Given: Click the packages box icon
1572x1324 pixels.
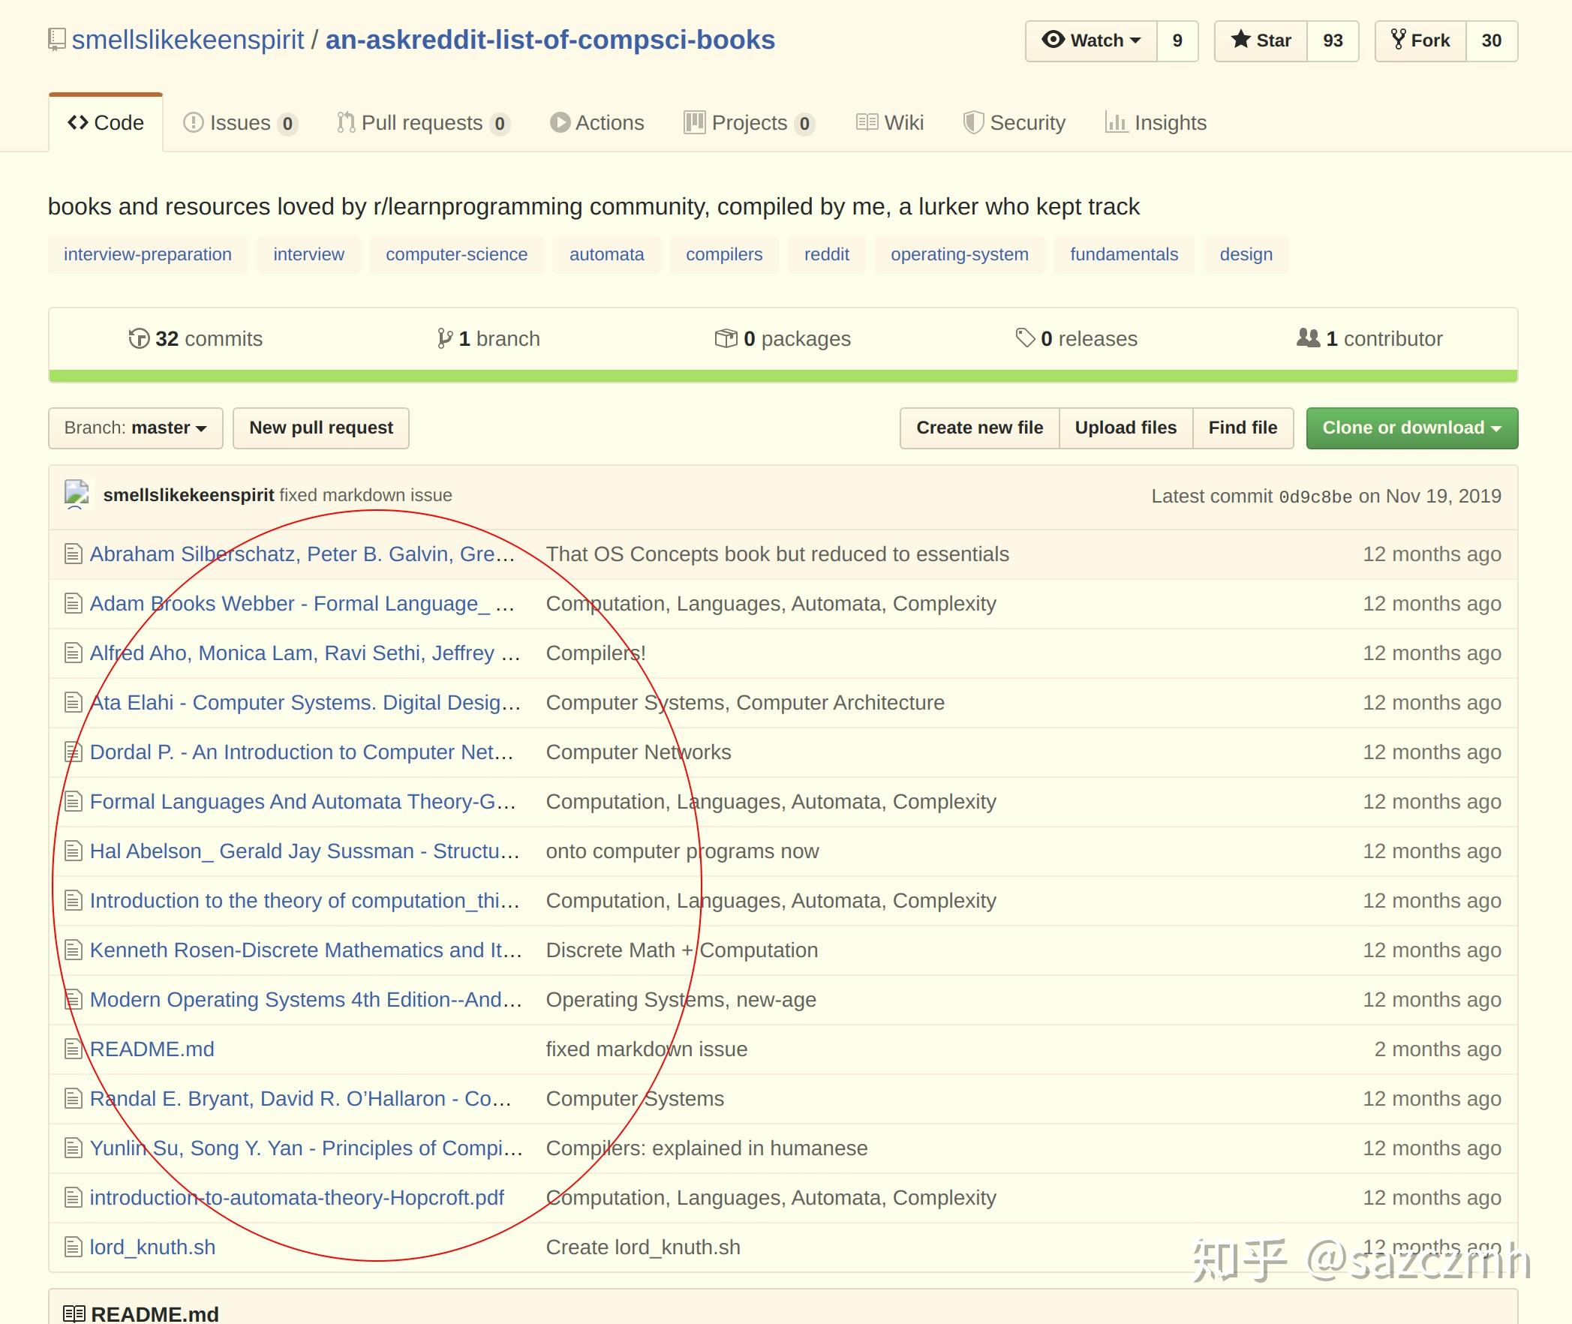Looking at the screenshot, I should point(726,338).
